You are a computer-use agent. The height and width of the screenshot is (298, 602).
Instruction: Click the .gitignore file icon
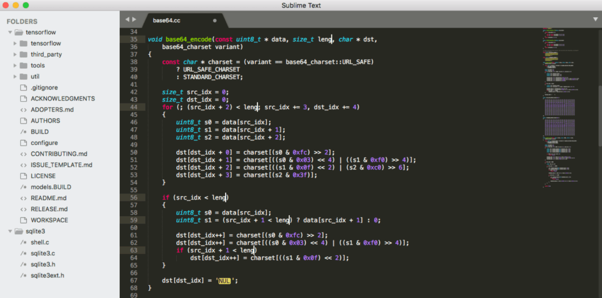tap(23, 88)
